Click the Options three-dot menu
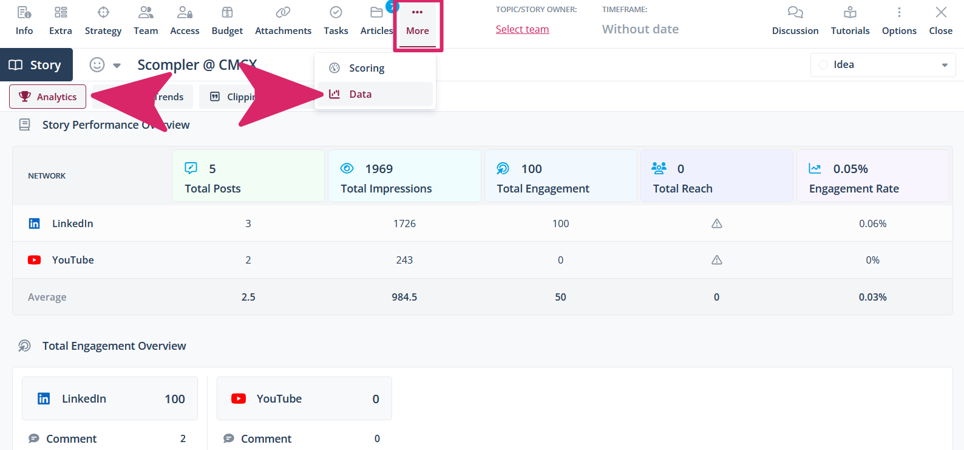 [899, 13]
